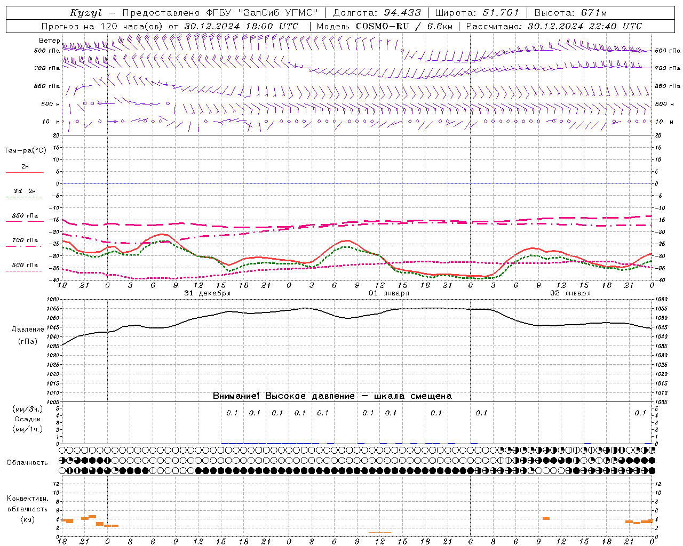Click the Осадки panel label
The width and height of the screenshot is (683, 546).
point(28,419)
